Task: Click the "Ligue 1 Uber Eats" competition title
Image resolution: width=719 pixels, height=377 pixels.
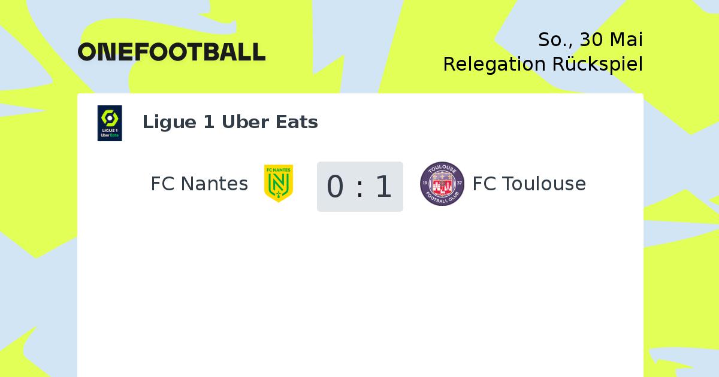Action: click(x=230, y=122)
